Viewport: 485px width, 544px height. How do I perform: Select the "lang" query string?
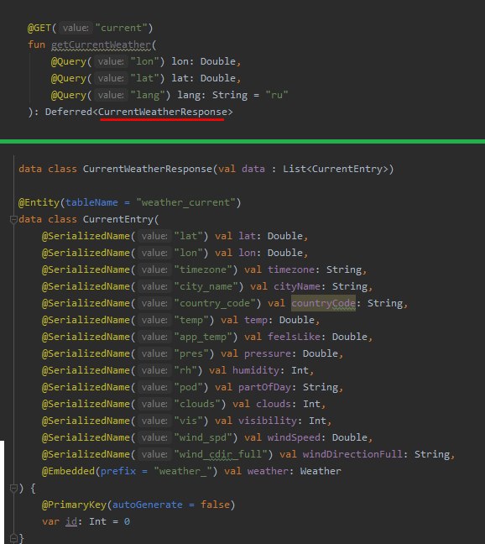pyautogui.click(x=148, y=95)
